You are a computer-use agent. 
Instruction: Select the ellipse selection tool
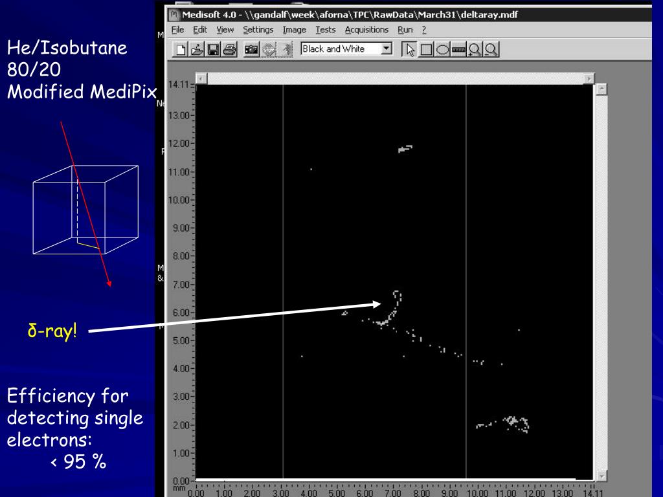point(442,49)
